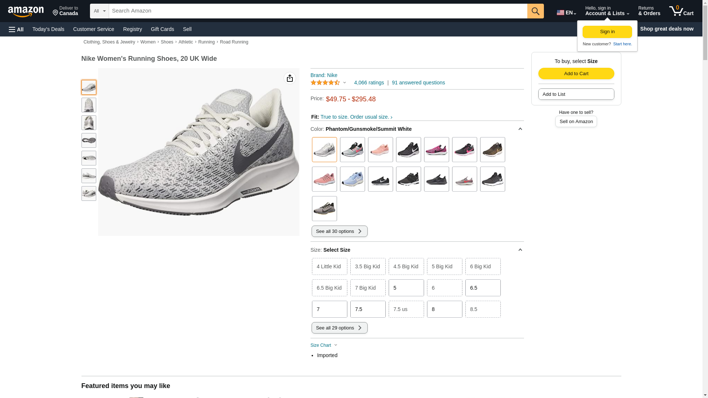Image resolution: width=708 pixels, height=398 pixels.
Task: Open the 4,066 ratings link
Action: tap(369, 83)
